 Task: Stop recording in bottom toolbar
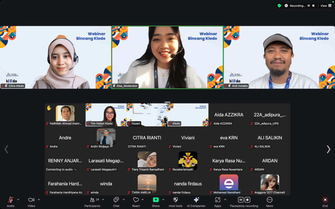pyautogui.click(x=247, y=200)
